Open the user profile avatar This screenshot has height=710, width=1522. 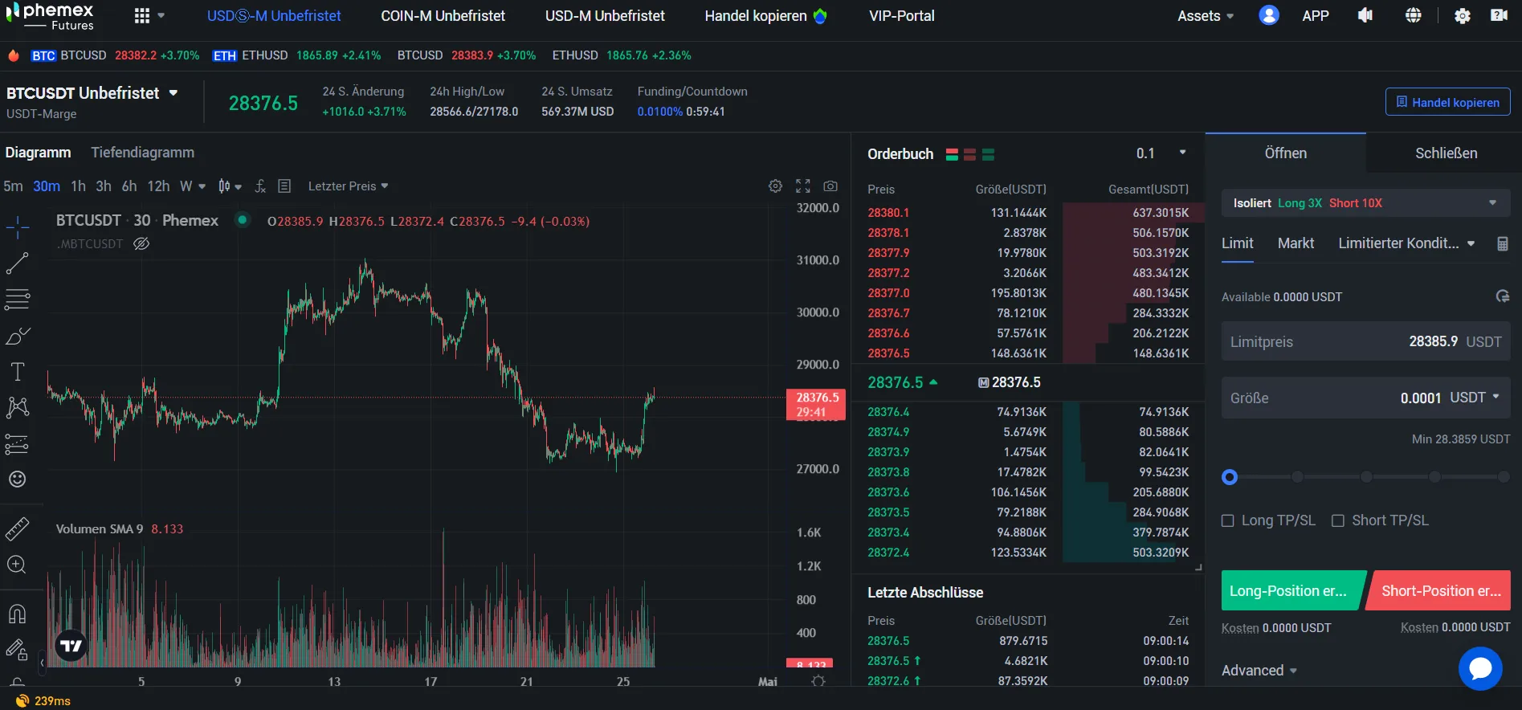[1269, 15]
